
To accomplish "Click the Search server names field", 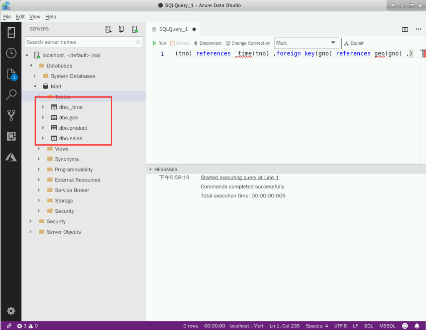I will 80,42.
